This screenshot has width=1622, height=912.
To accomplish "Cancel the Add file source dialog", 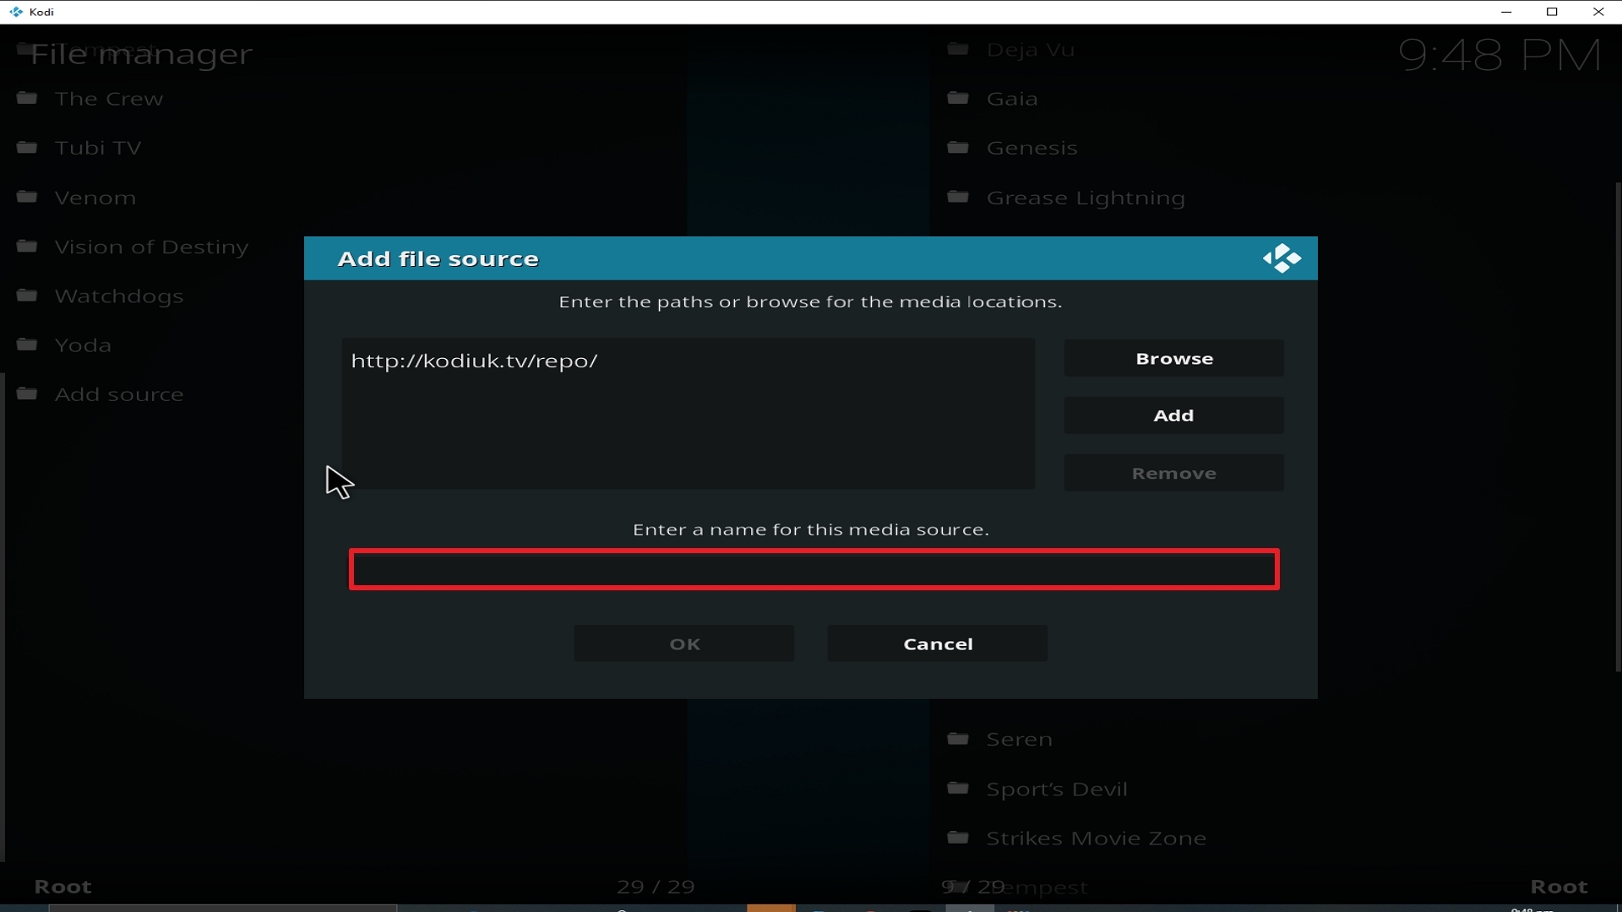I will click(x=938, y=644).
